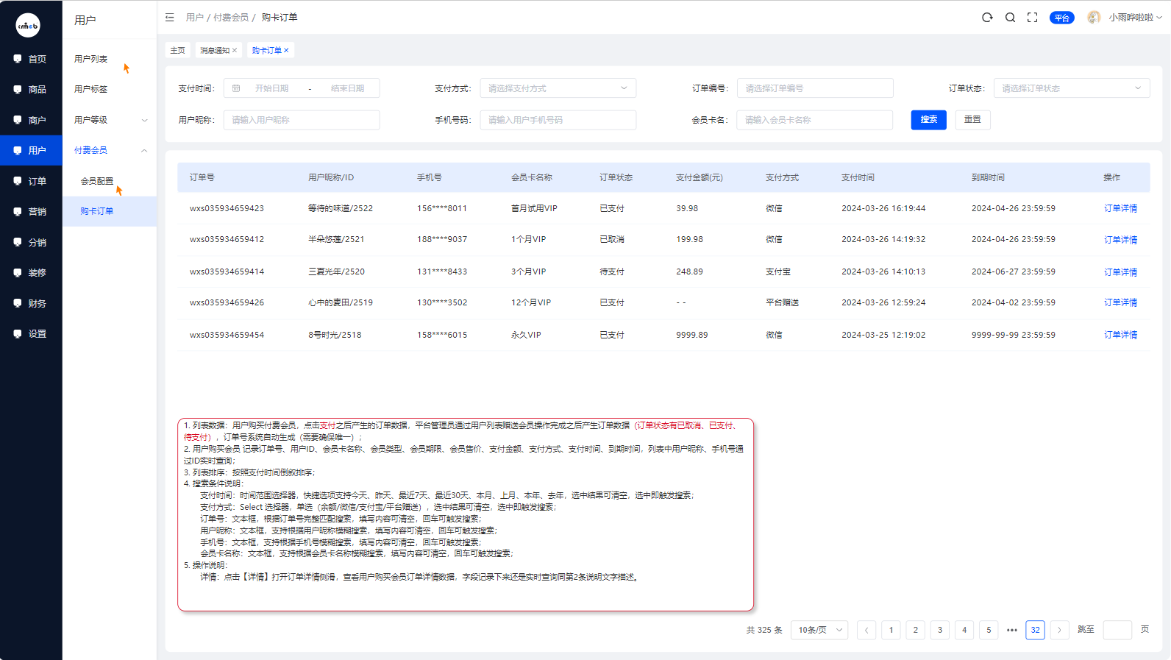This screenshot has height=660, width=1171.
Task: Click the 营销 sidebar icon
Action: (x=18, y=211)
